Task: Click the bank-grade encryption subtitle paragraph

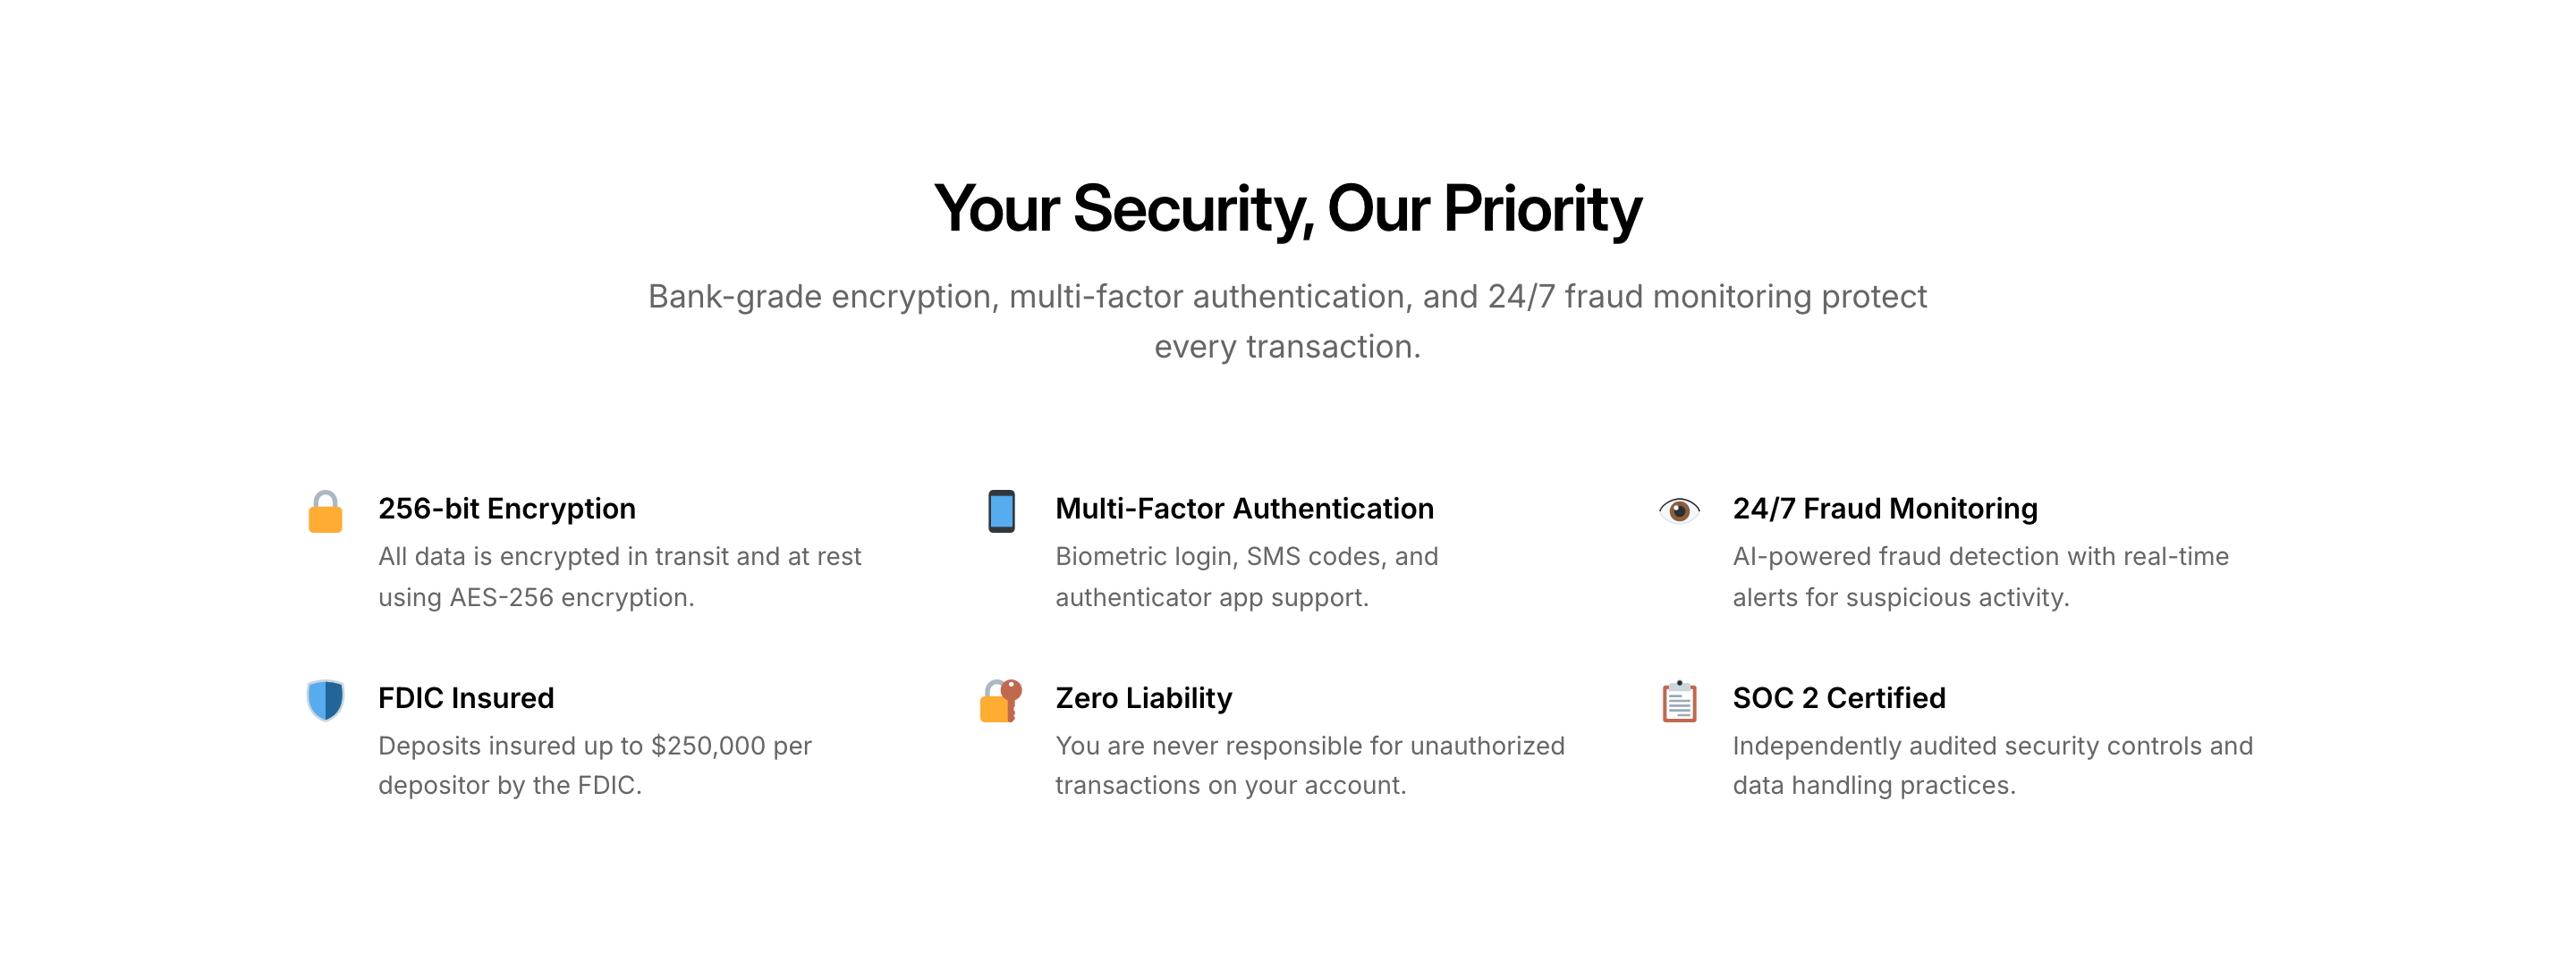Action: [1287, 321]
